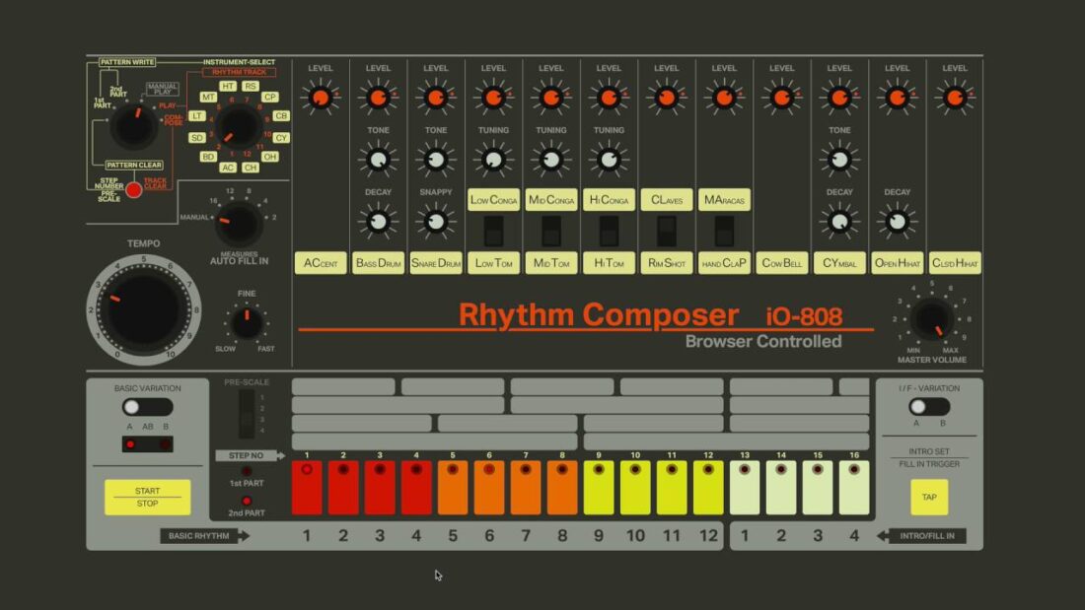Image resolution: width=1085 pixels, height=610 pixels.
Task: Click the Pre-Scale selector switch
Action: click(247, 414)
